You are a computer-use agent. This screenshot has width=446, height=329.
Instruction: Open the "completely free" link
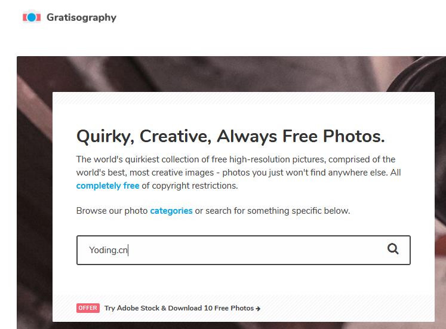107,186
